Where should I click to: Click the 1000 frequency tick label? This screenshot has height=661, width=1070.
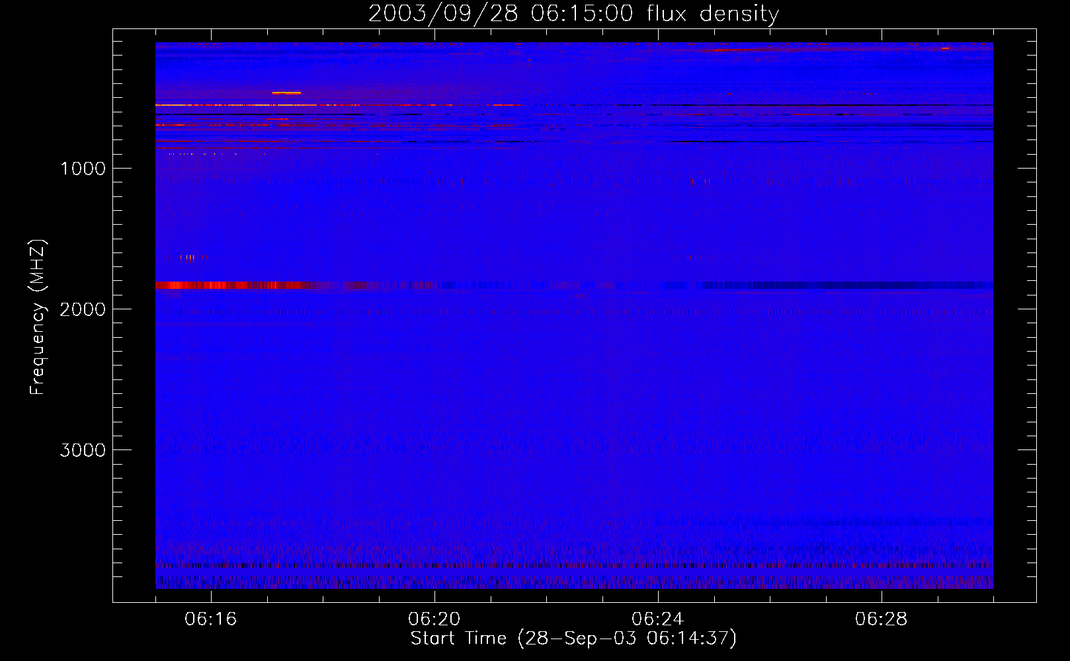point(83,169)
